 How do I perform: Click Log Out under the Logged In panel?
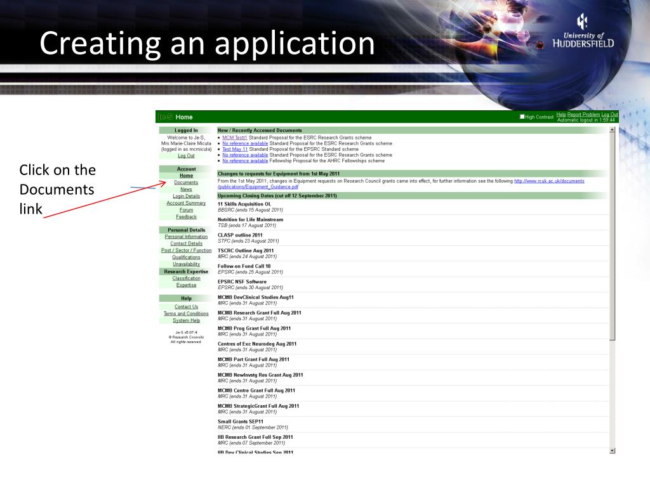tap(186, 156)
